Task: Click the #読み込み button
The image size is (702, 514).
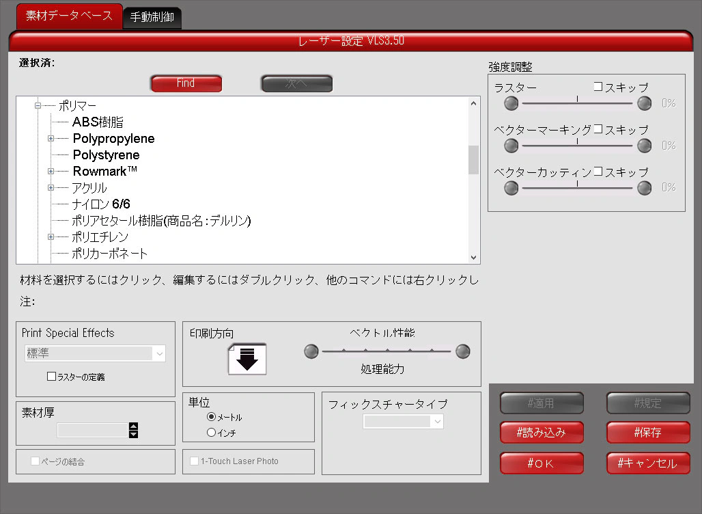Action: [542, 433]
